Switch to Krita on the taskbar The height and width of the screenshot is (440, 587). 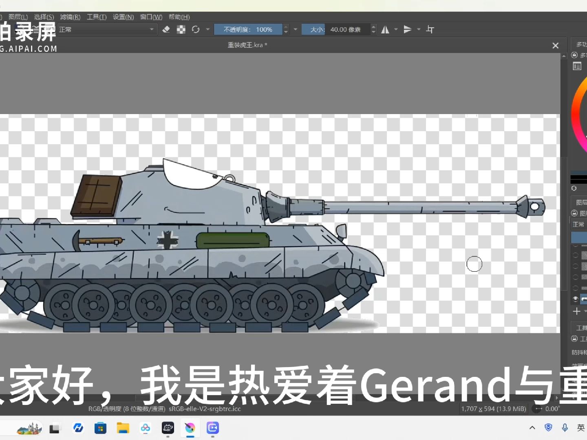pos(190,428)
